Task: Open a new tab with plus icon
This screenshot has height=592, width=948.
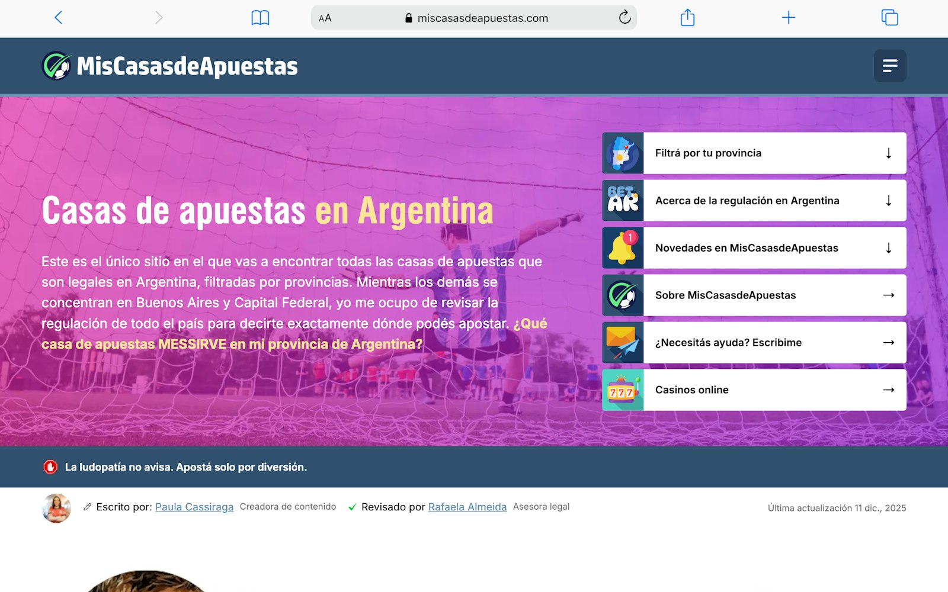Action: 788,18
